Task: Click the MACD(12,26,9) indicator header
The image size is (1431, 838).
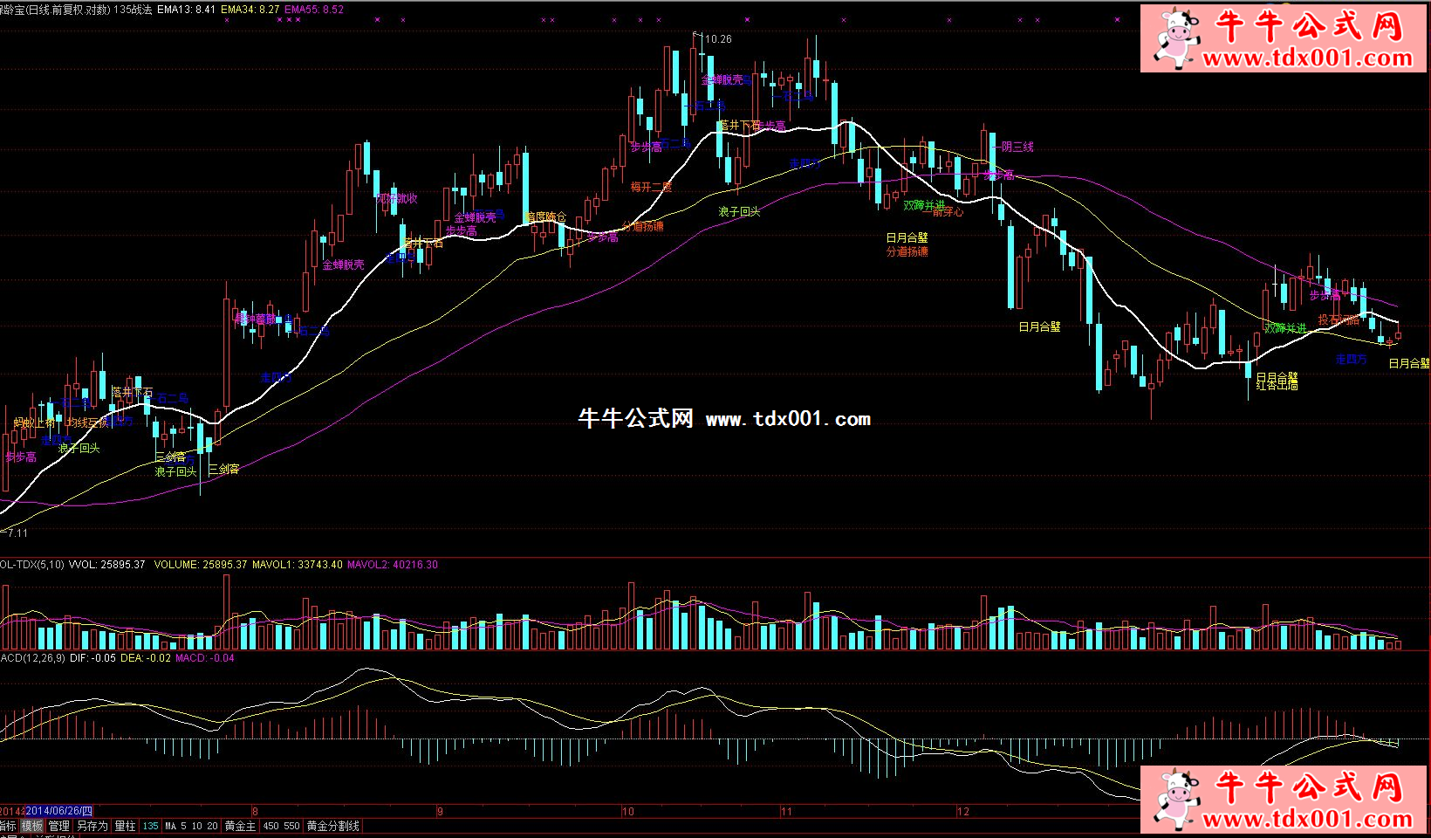Action: (x=32, y=658)
